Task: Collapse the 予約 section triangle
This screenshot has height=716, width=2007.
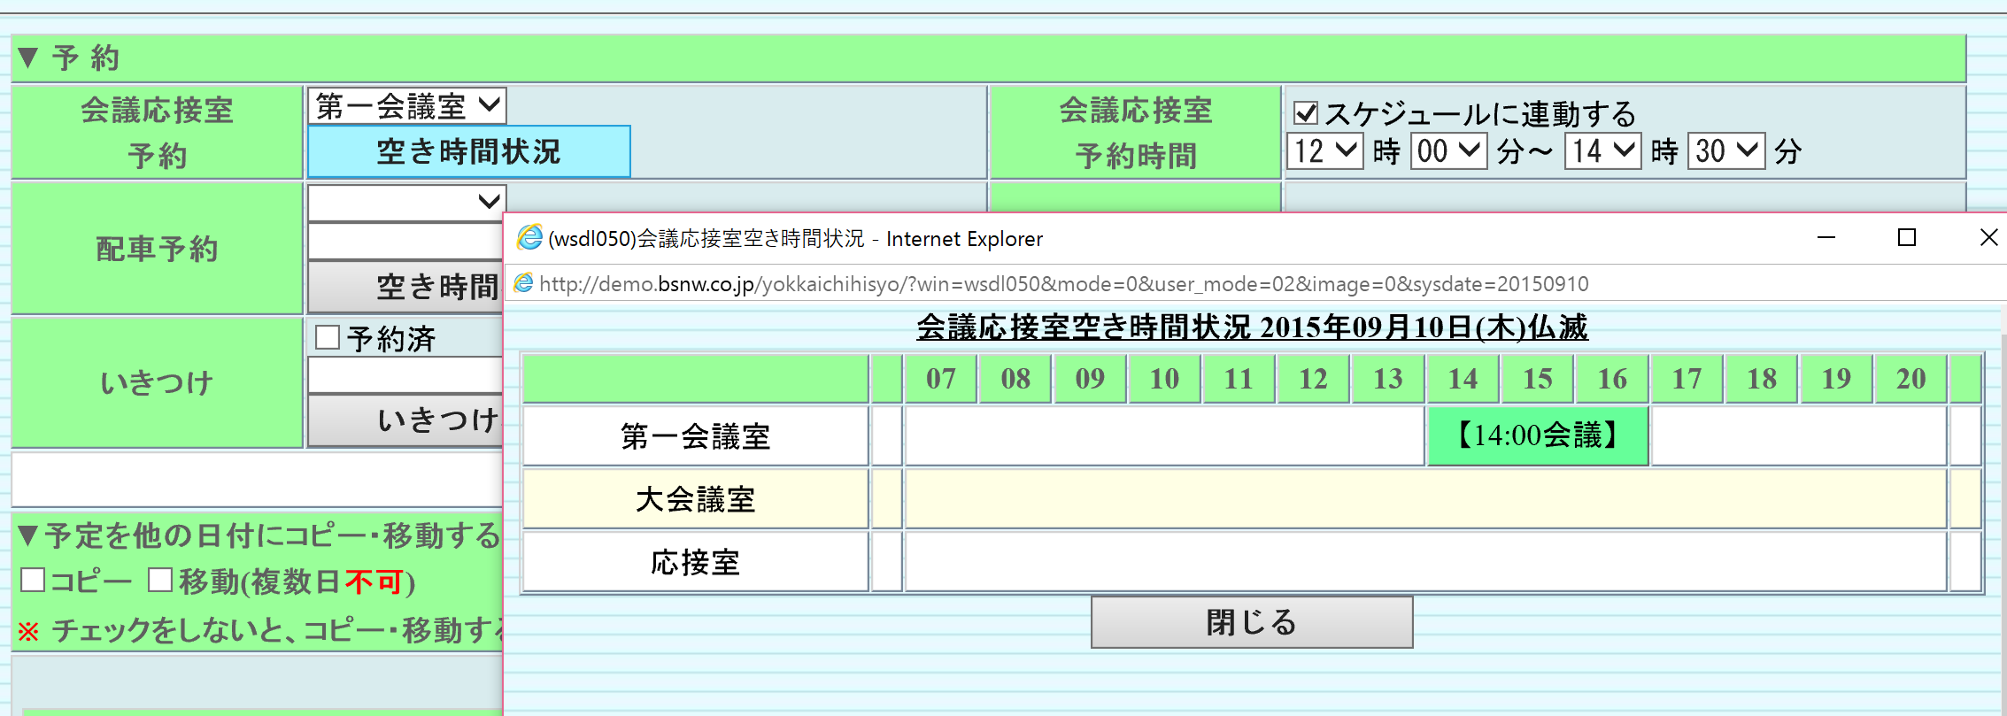Action: coord(28,58)
